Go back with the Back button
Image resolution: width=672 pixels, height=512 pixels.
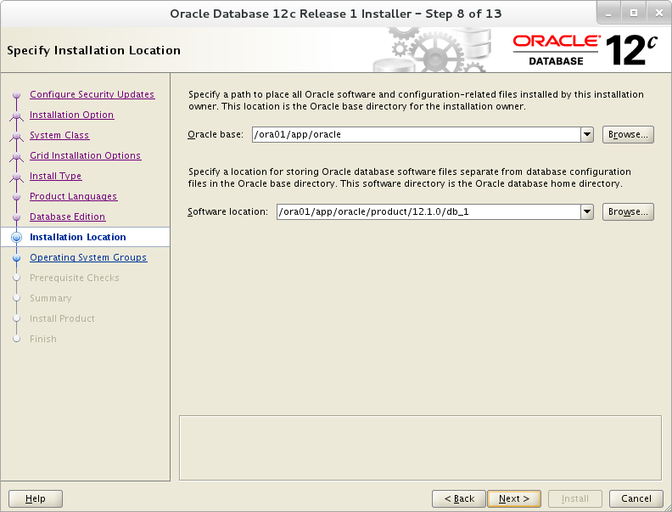point(459,498)
